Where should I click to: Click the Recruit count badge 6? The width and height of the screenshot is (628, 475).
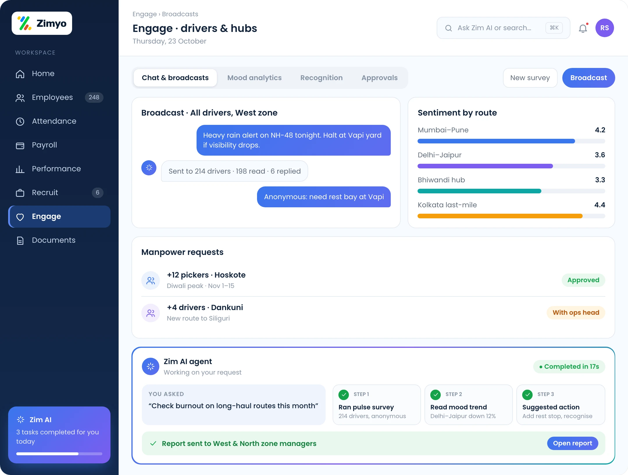tap(97, 192)
